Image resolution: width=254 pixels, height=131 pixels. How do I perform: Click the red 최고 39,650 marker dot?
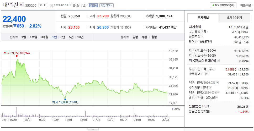17,56
